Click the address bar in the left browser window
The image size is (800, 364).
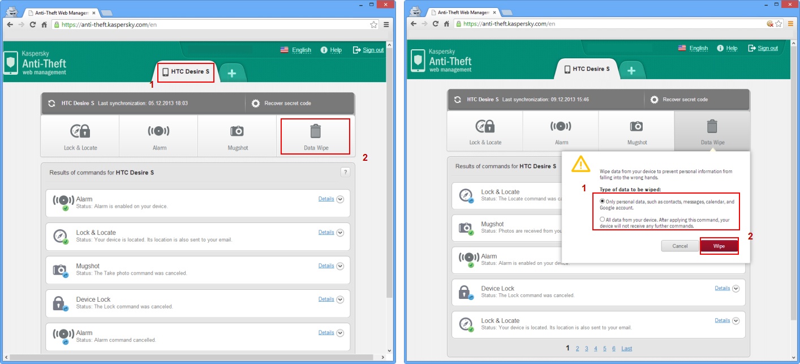[215, 25]
